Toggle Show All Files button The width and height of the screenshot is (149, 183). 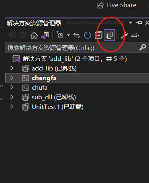point(109,35)
